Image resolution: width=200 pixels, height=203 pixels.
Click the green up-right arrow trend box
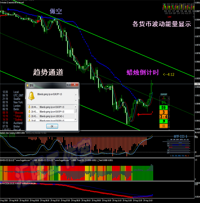(x=164, y=121)
